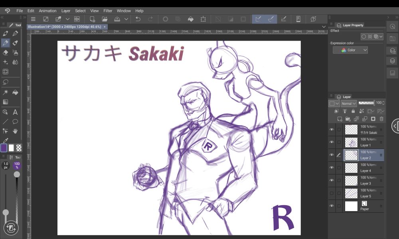Select the Layer 4 thumbnail

[x=351, y=168]
